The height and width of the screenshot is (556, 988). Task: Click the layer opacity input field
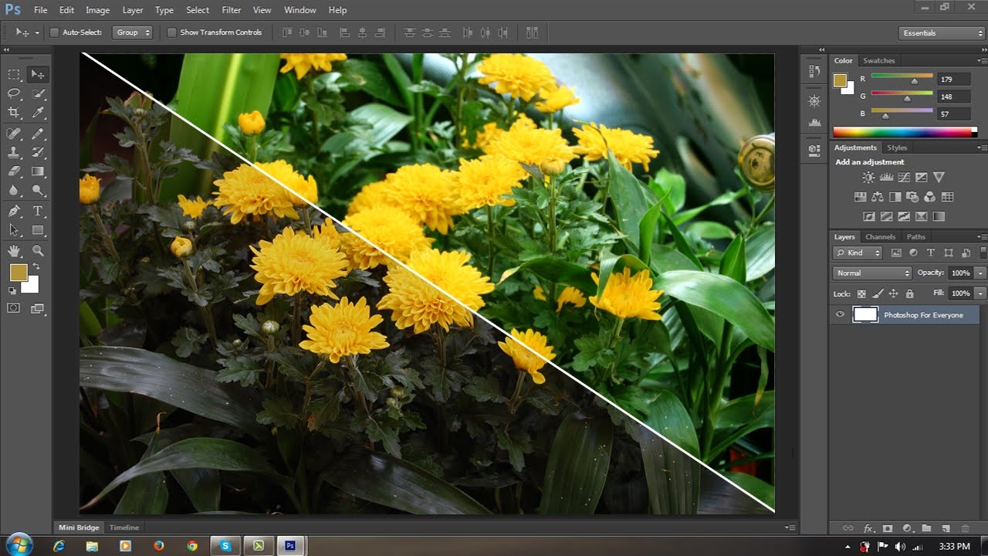[x=959, y=273]
